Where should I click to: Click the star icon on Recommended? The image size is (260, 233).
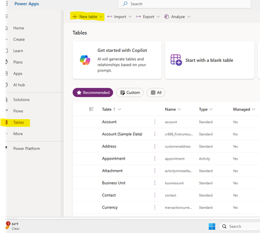[79, 92]
